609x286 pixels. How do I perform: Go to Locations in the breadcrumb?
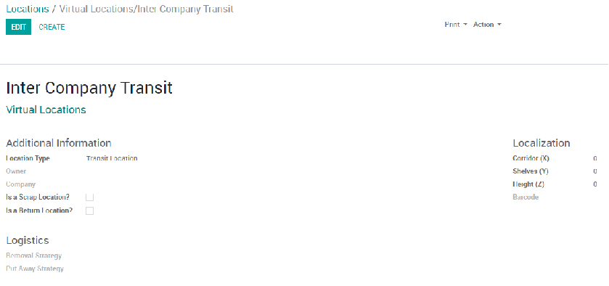pos(28,9)
